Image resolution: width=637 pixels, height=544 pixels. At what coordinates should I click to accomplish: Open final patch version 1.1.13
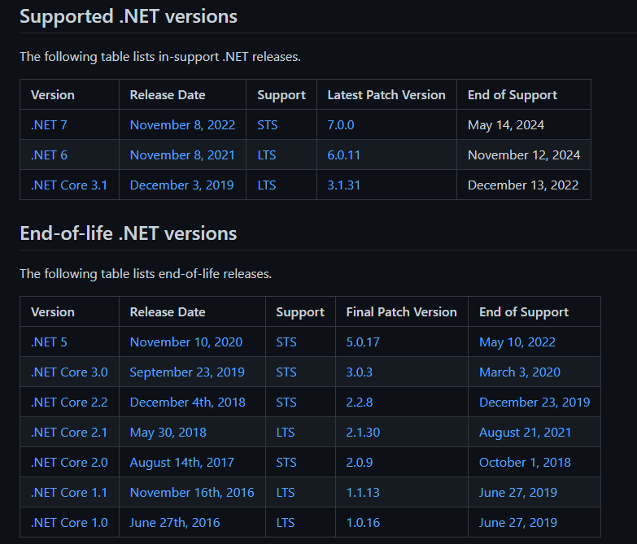[363, 493]
